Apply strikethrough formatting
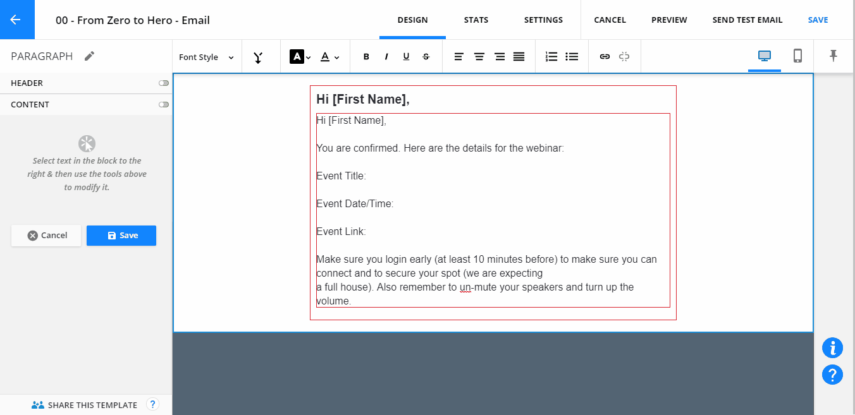The width and height of the screenshot is (855, 415). 426,57
